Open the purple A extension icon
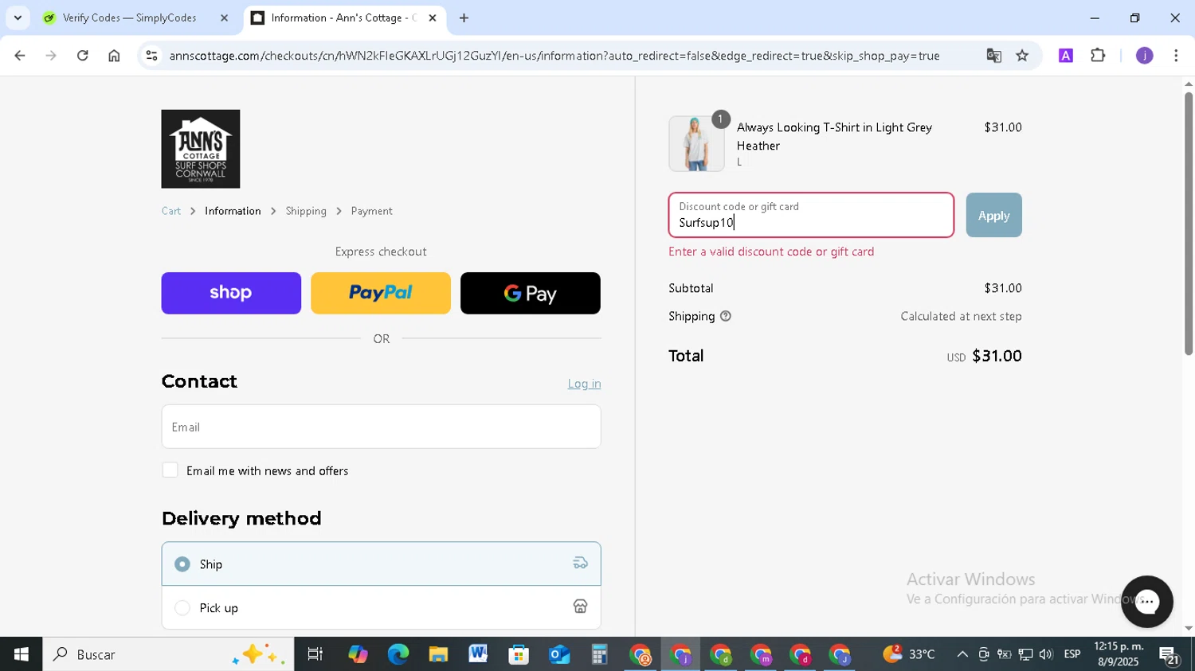 [x=1066, y=56]
